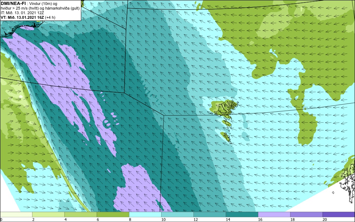Click the 16–18 m/s lavender legend swatch
This screenshot has height=222, width=355.
274,215
